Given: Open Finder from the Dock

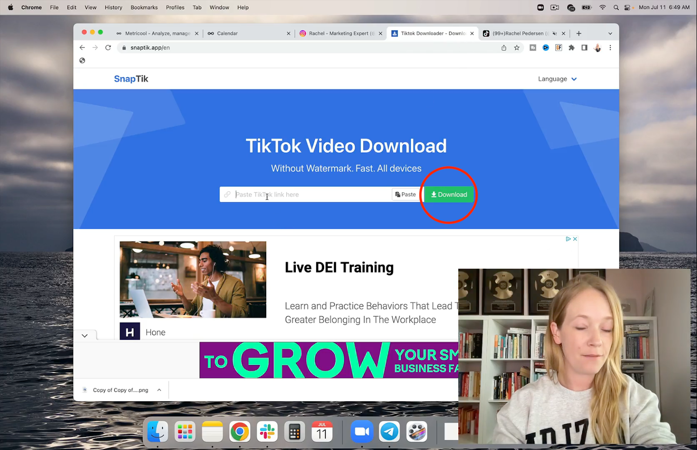Looking at the screenshot, I should [x=158, y=432].
